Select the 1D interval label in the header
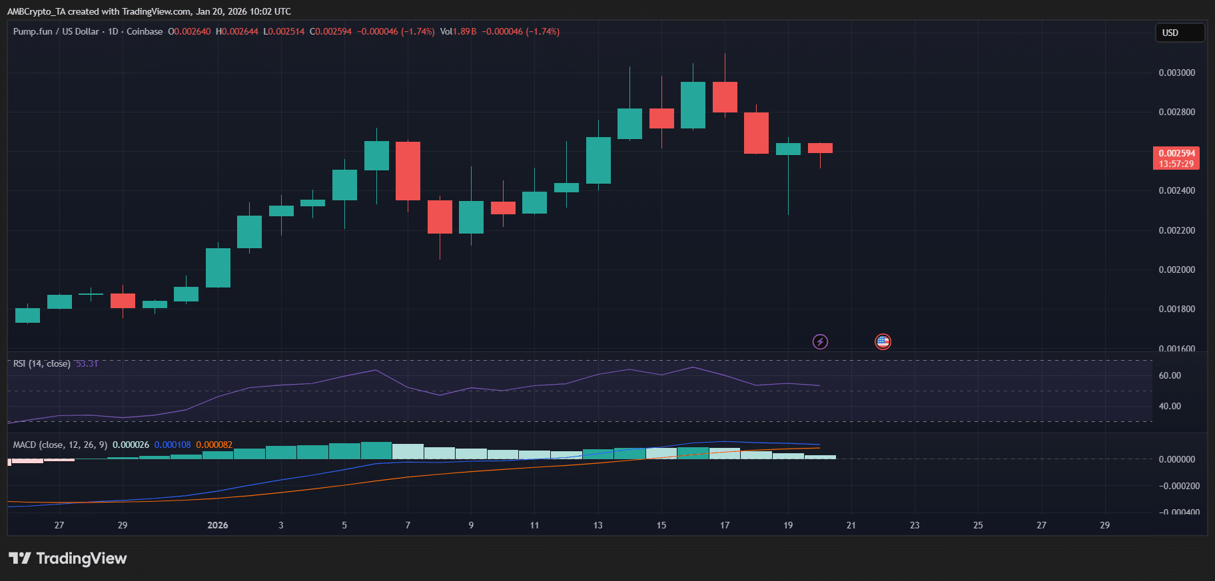Viewport: 1215px width, 581px height. (113, 31)
